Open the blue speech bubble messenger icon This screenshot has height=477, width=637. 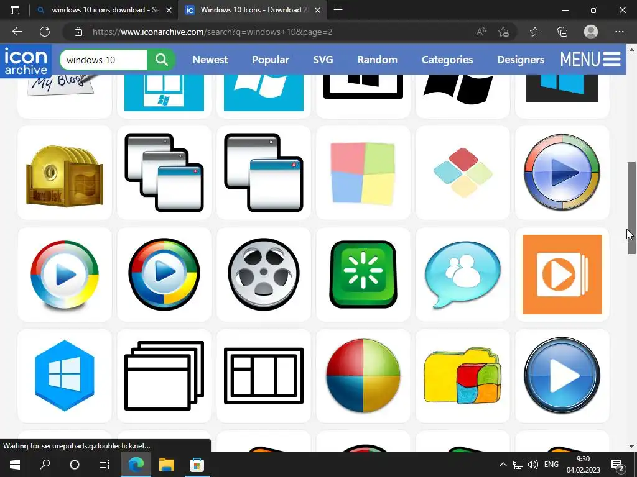(x=463, y=275)
